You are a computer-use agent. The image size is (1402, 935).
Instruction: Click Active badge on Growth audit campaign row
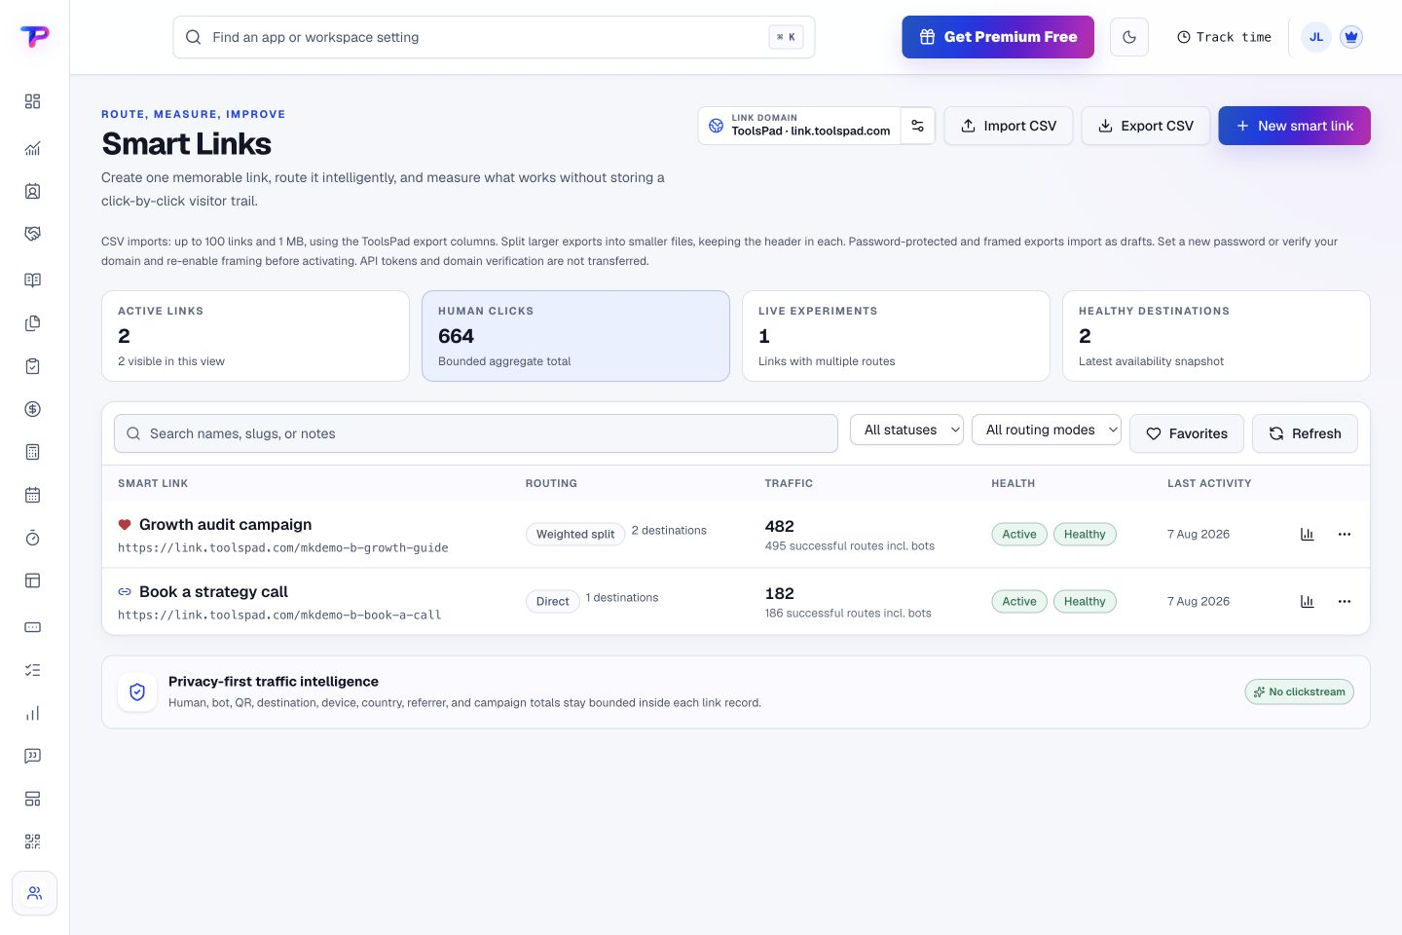pyautogui.click(x=1019, y=534)
